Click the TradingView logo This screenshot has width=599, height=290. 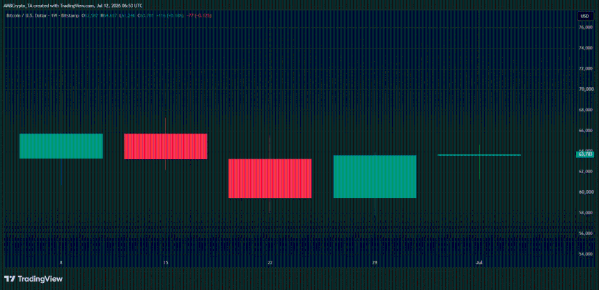coord(33,279)
